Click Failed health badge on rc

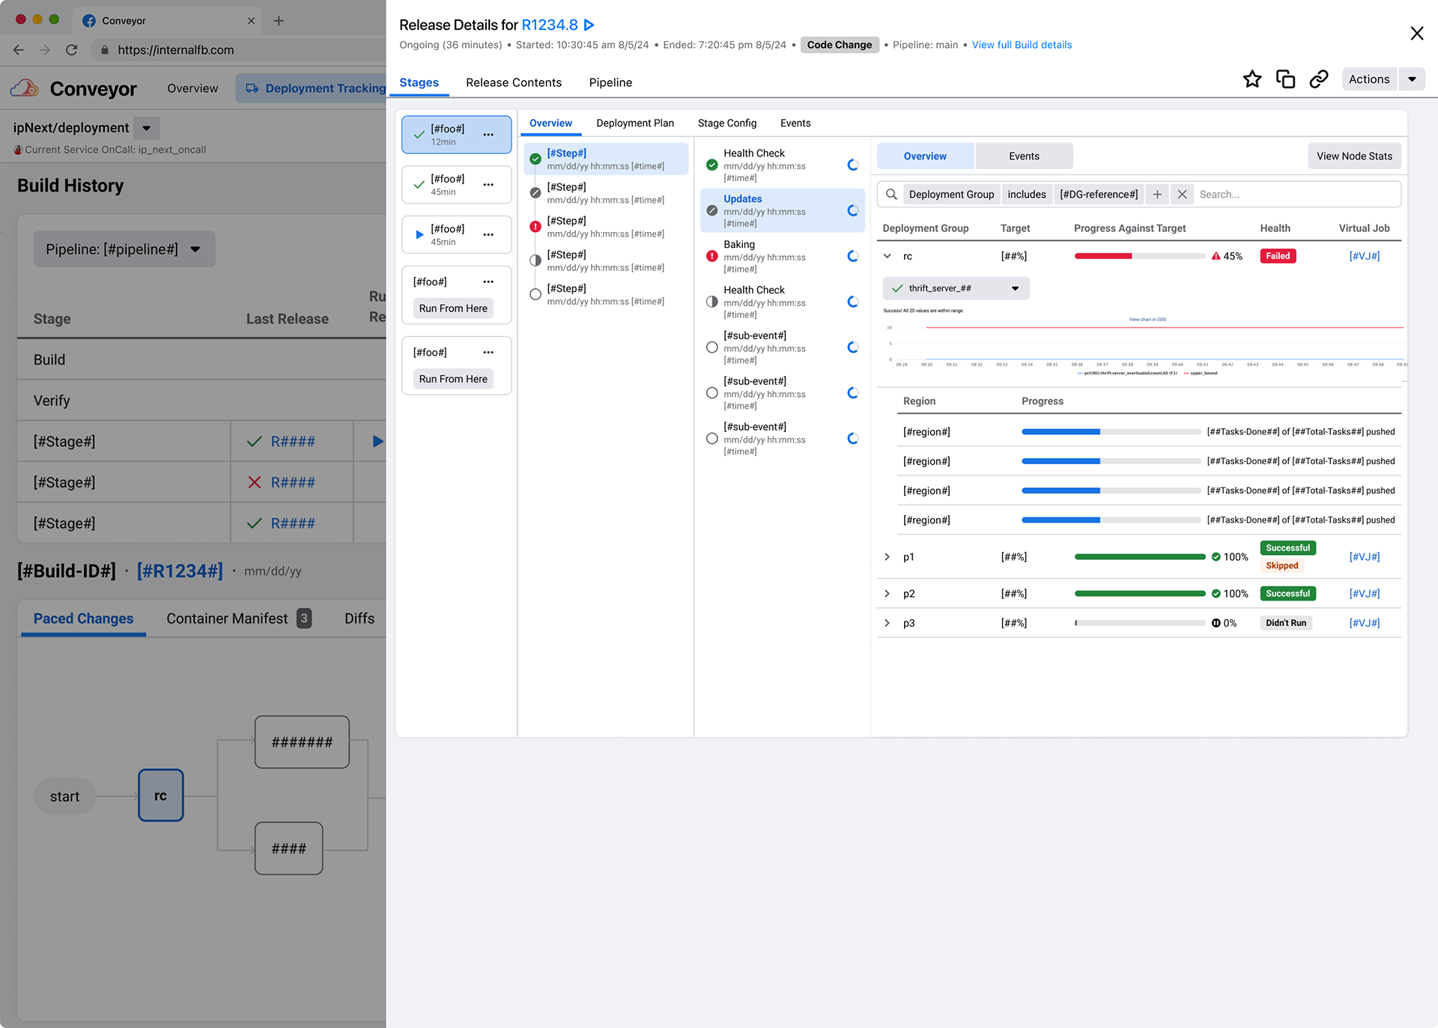tap(1278, 256)
